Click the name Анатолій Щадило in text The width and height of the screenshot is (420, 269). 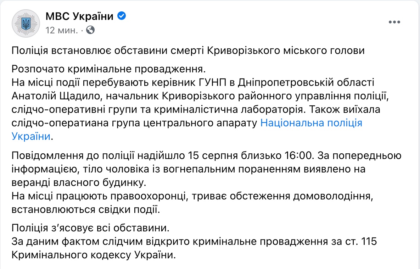[x=56, y=96]
